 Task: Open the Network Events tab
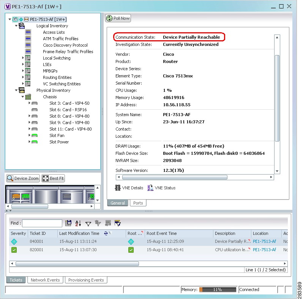tap(45, 280)
